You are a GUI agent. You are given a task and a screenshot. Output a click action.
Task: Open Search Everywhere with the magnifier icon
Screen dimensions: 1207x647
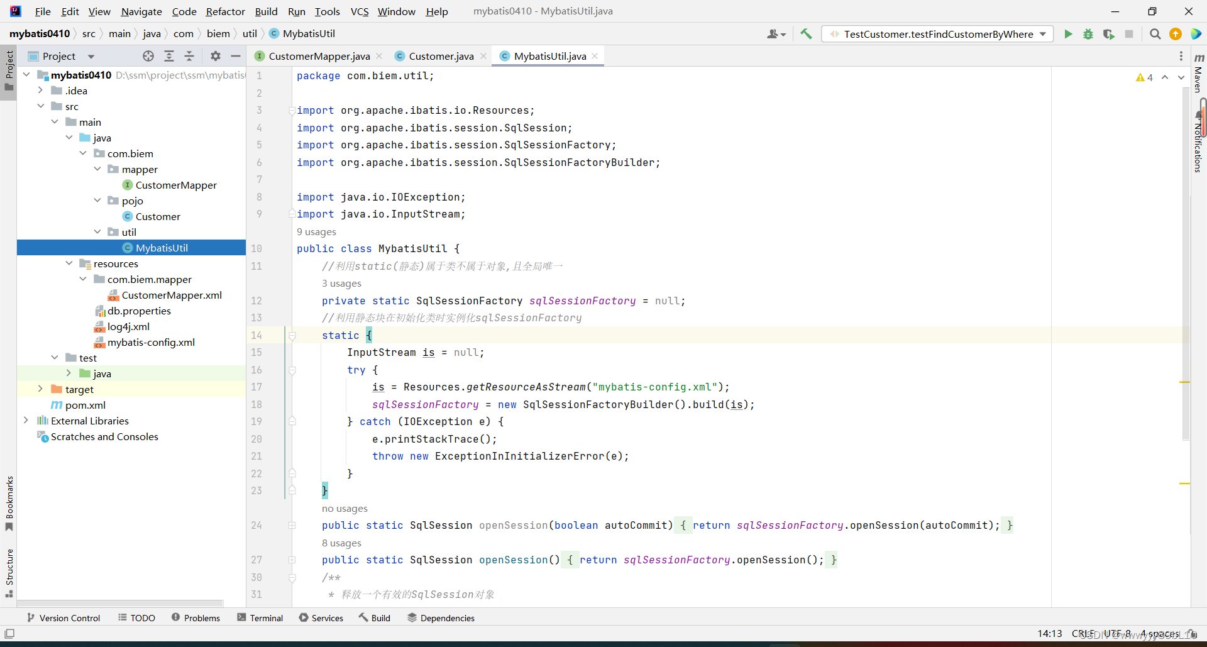click(1155, 34)
